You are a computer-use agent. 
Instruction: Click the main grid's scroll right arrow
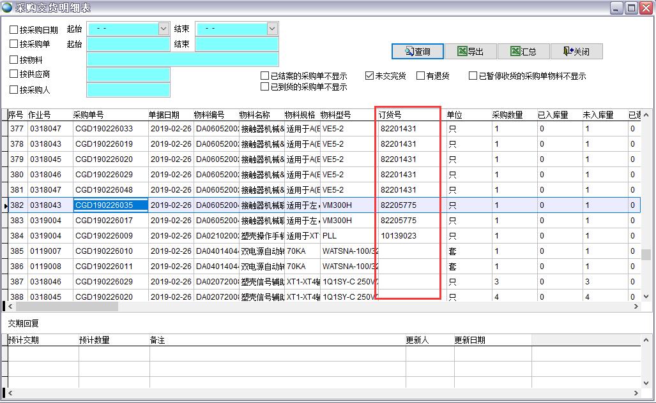click(636, 307)
